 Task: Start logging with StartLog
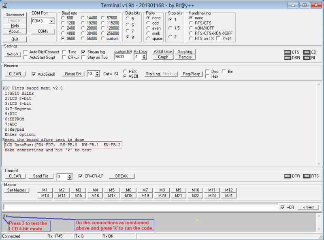pyautogui.click(x=153, y=74)
